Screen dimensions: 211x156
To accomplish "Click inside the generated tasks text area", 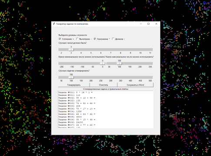I will click(106, 109).
